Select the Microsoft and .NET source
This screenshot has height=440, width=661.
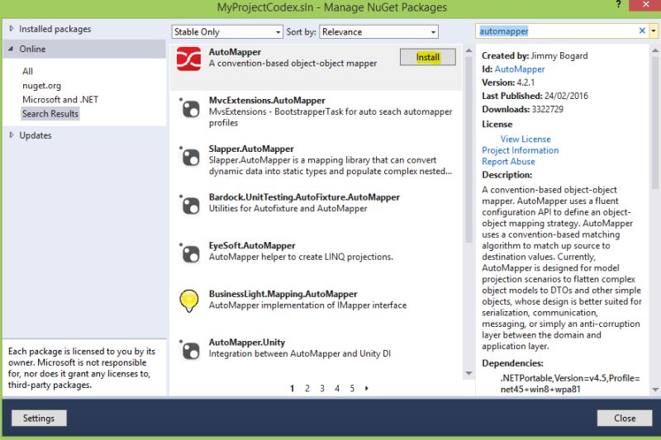(60, 100)
